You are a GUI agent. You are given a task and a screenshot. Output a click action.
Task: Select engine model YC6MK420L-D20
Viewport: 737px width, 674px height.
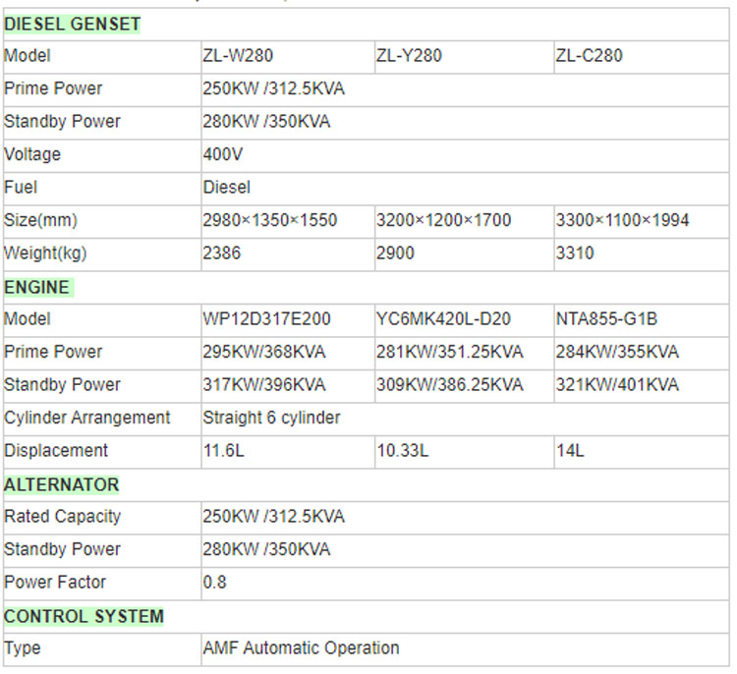click(443, 319)
